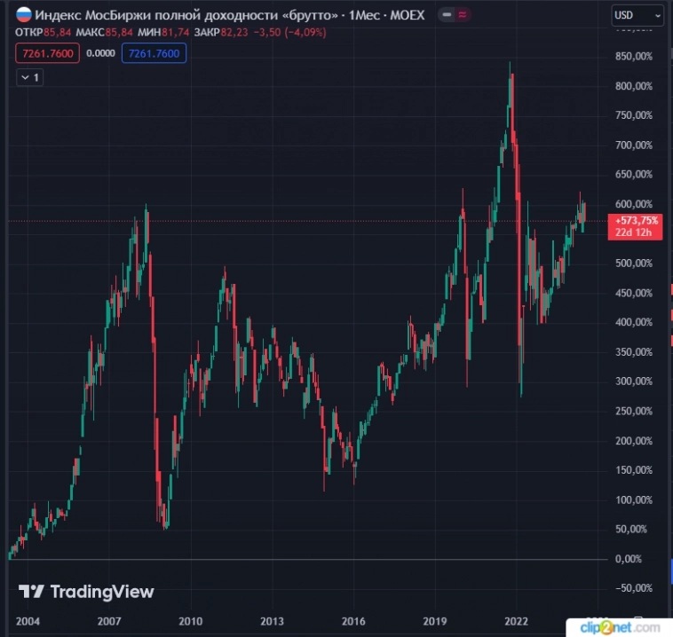
Task: Click the 450,00% price axis label
Action: coord(634,293)
